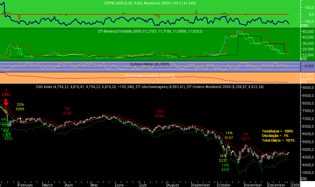Click the February label on the date axis

[26, 185]
